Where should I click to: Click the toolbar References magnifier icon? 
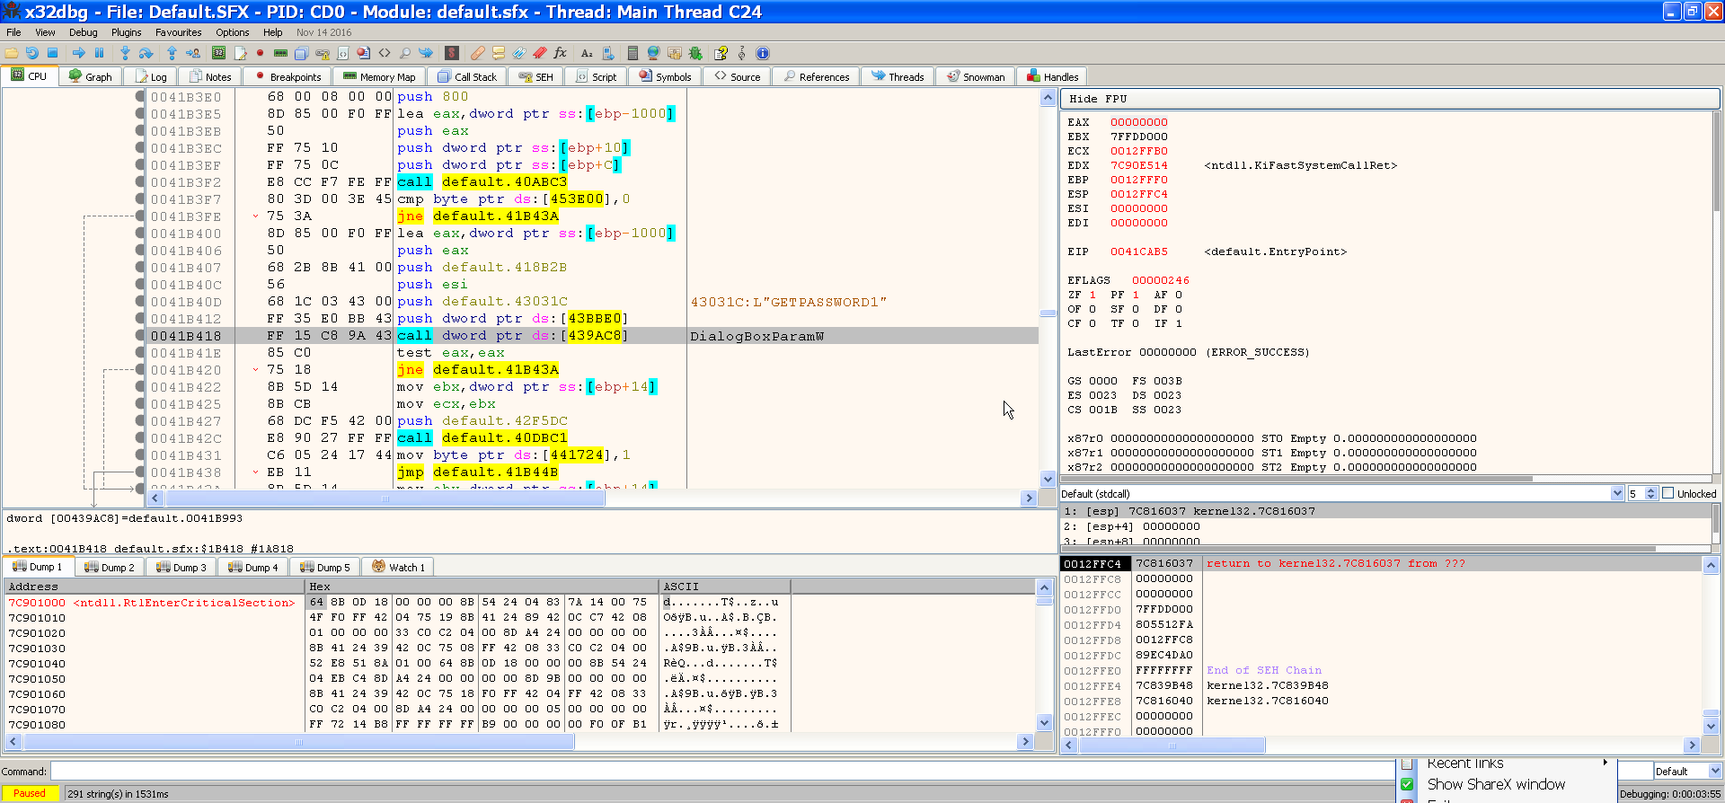pos(405,53)
